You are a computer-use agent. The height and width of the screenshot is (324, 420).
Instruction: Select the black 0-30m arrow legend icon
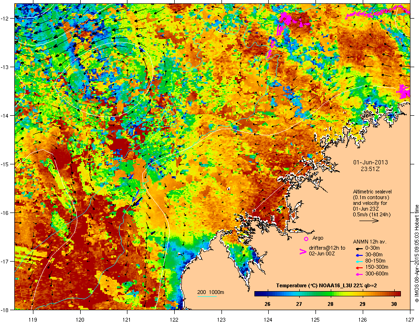pos(359,248)
